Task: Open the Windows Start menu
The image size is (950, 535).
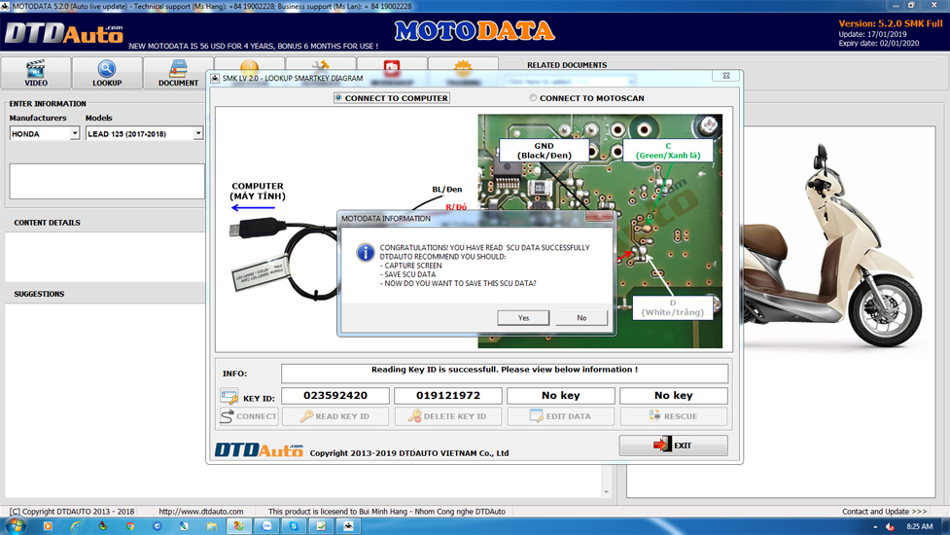Action: point(15,525)
